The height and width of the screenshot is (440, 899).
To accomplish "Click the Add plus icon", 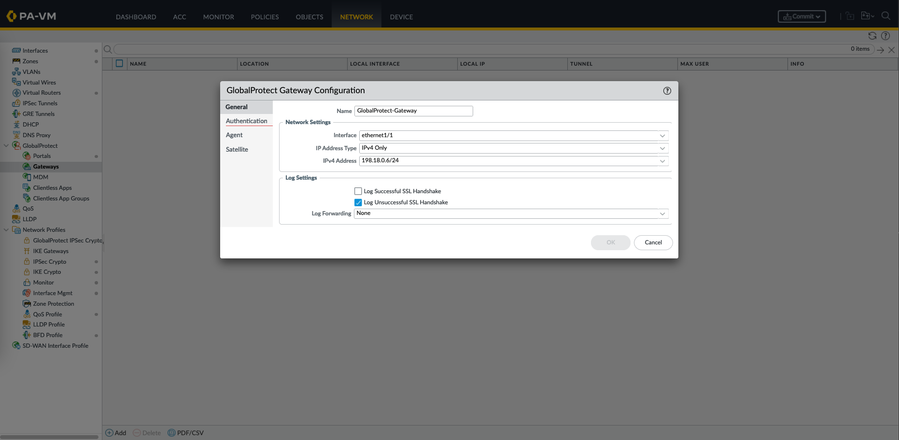I will (x=110, y=433).
